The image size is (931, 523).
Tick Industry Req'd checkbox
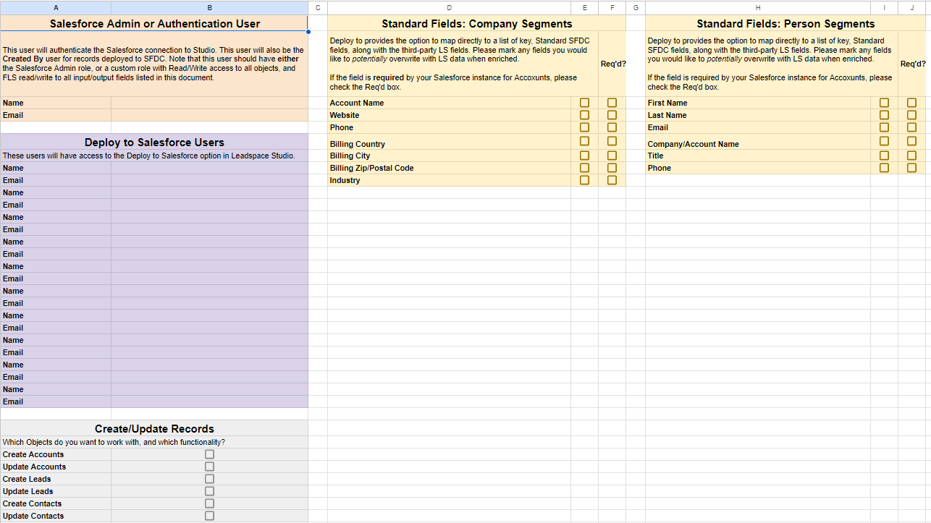click(x=612, y=180)
